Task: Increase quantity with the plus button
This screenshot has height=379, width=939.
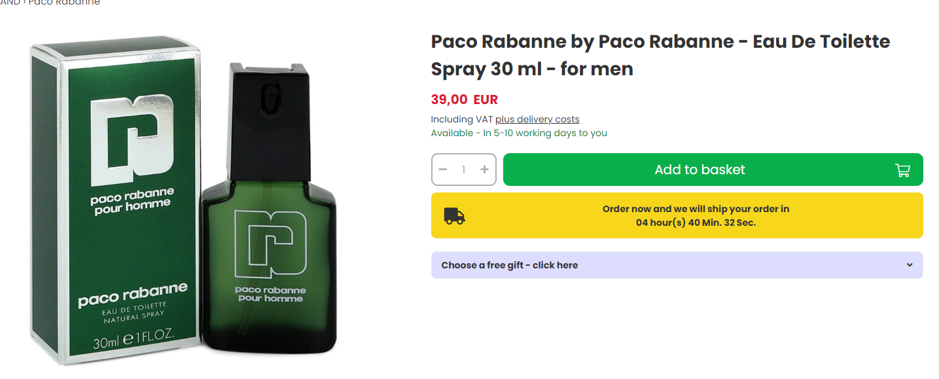Action: tap(484, 170)
